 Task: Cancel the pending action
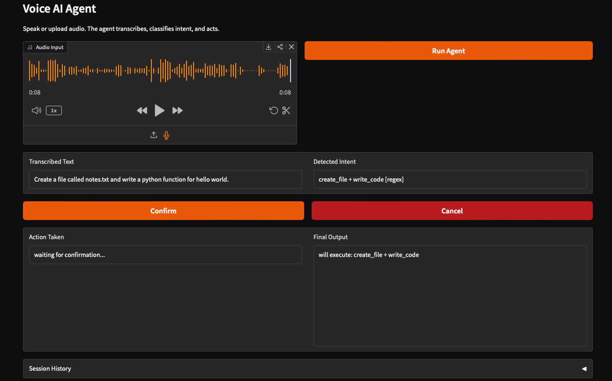452,211
